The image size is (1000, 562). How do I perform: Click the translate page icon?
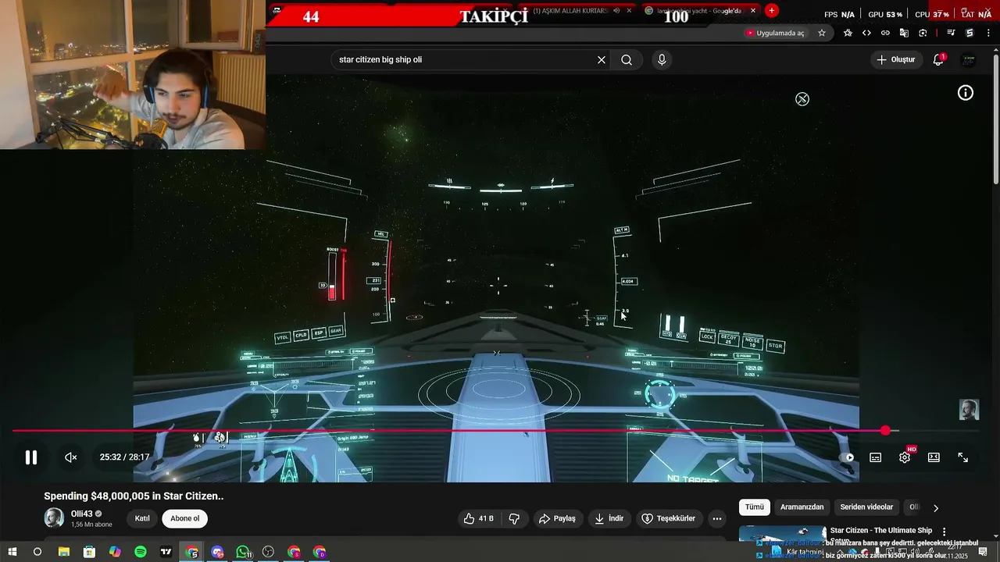point(904,33)
